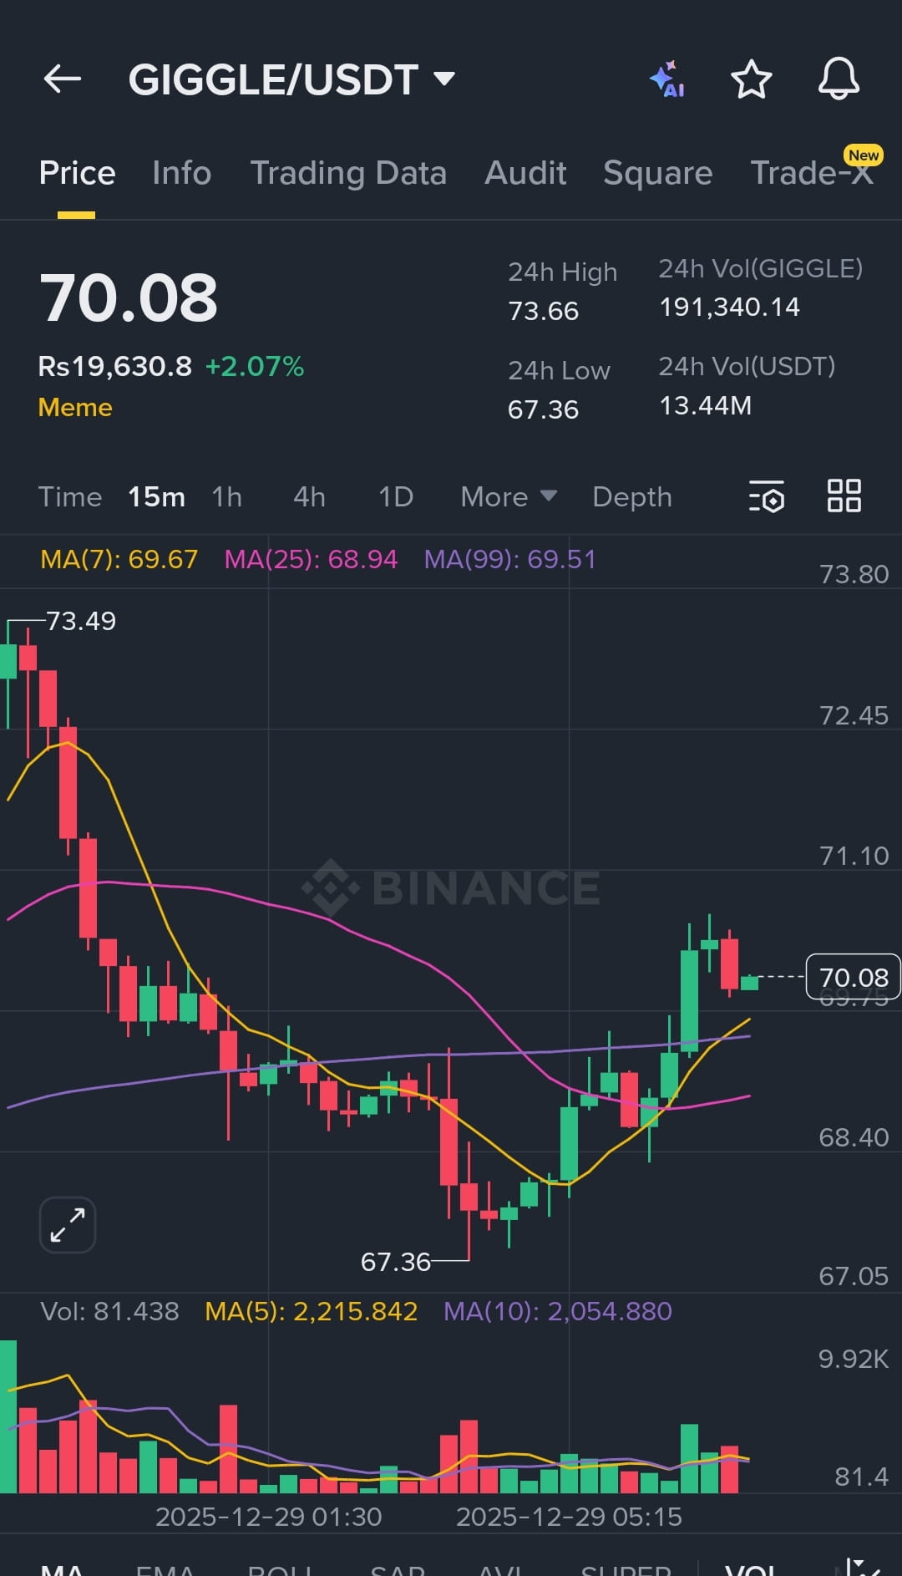Expand chart to fullscreen
This screenshot has height=1576, width=902.
click(x=68, y=1225)
